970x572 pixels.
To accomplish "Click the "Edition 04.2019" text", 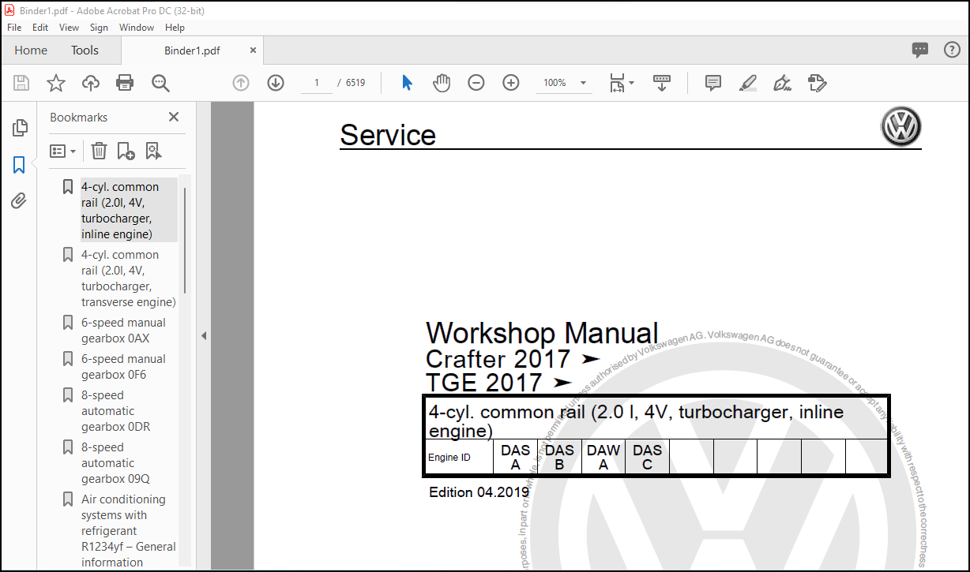I will pyautogui.click(x=479, y=492).
